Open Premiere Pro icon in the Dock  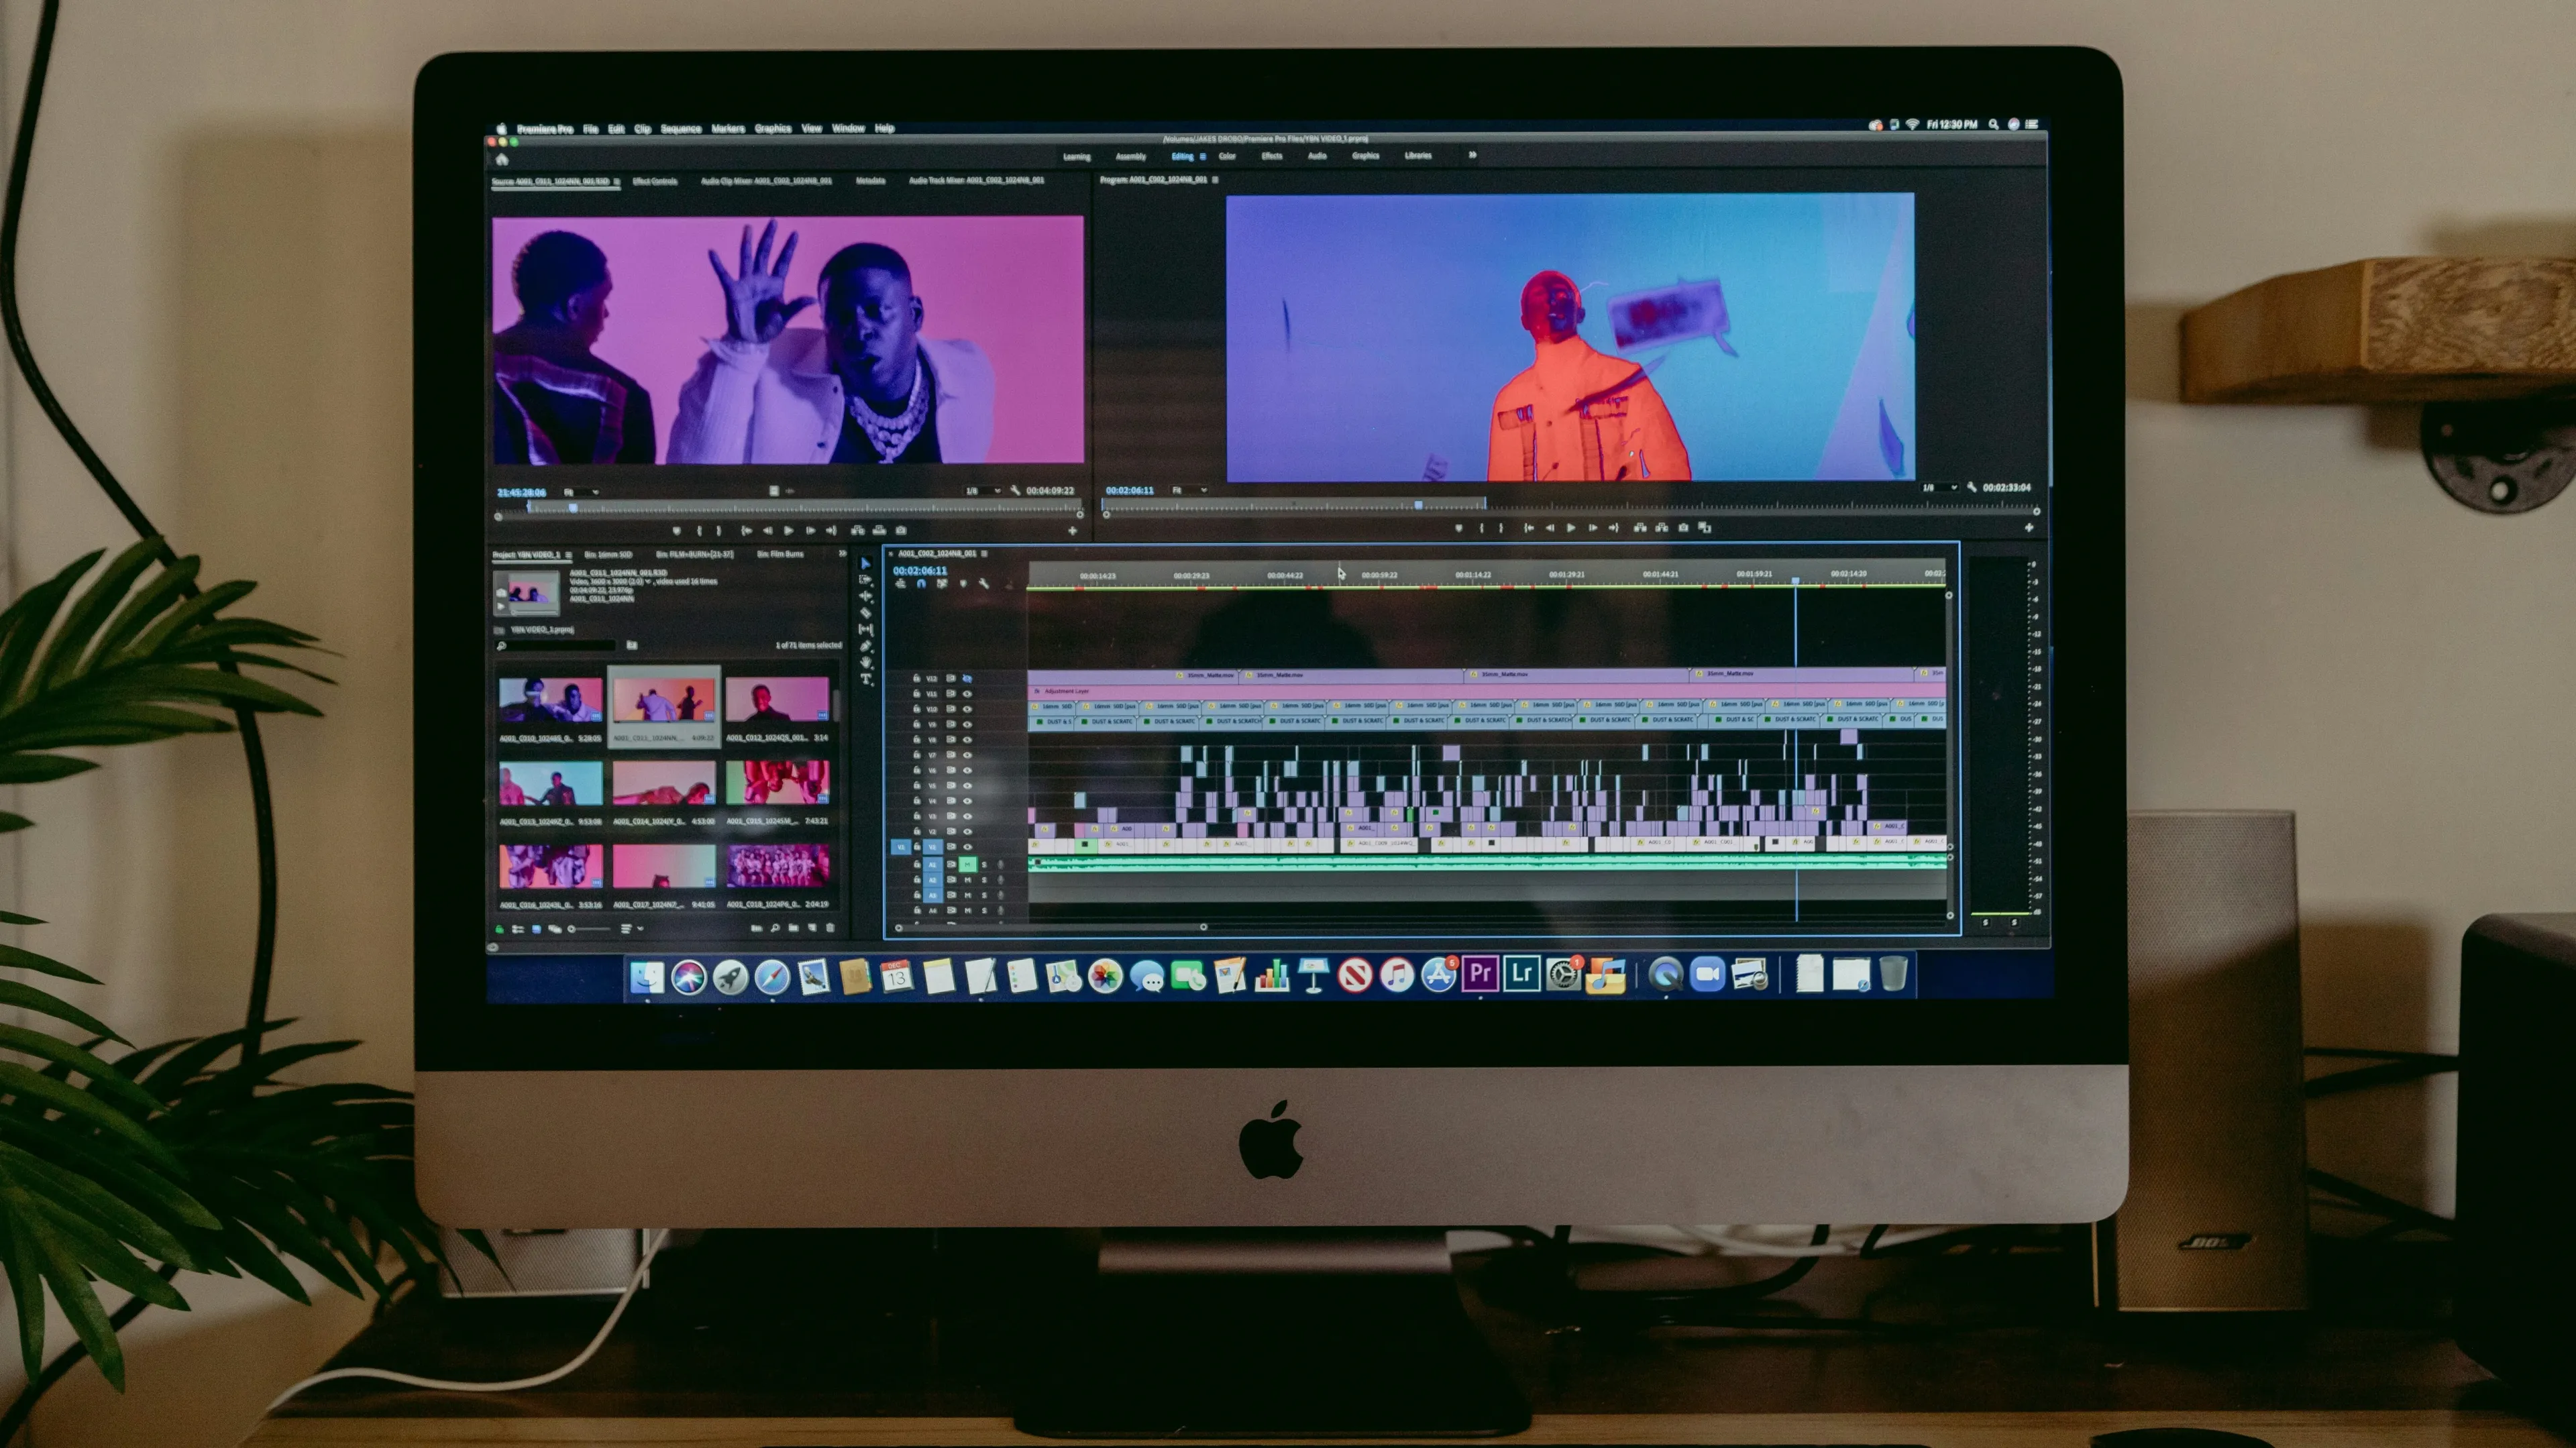[1481, 976]
